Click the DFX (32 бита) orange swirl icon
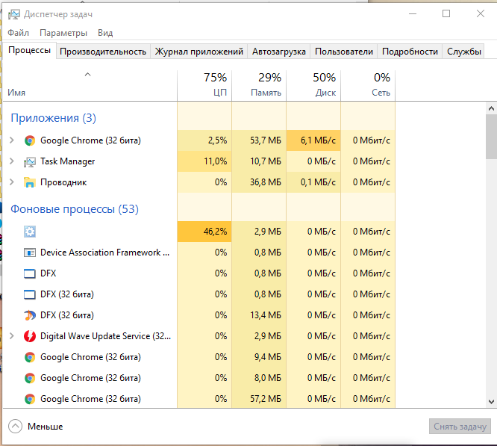Viewport: 497px width, 446px height. pyautogui.click(x=30, y=315)
